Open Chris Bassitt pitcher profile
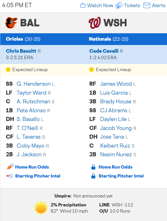Image resolution: width=167 pixels, height=221 pixels. coord(21,51)
